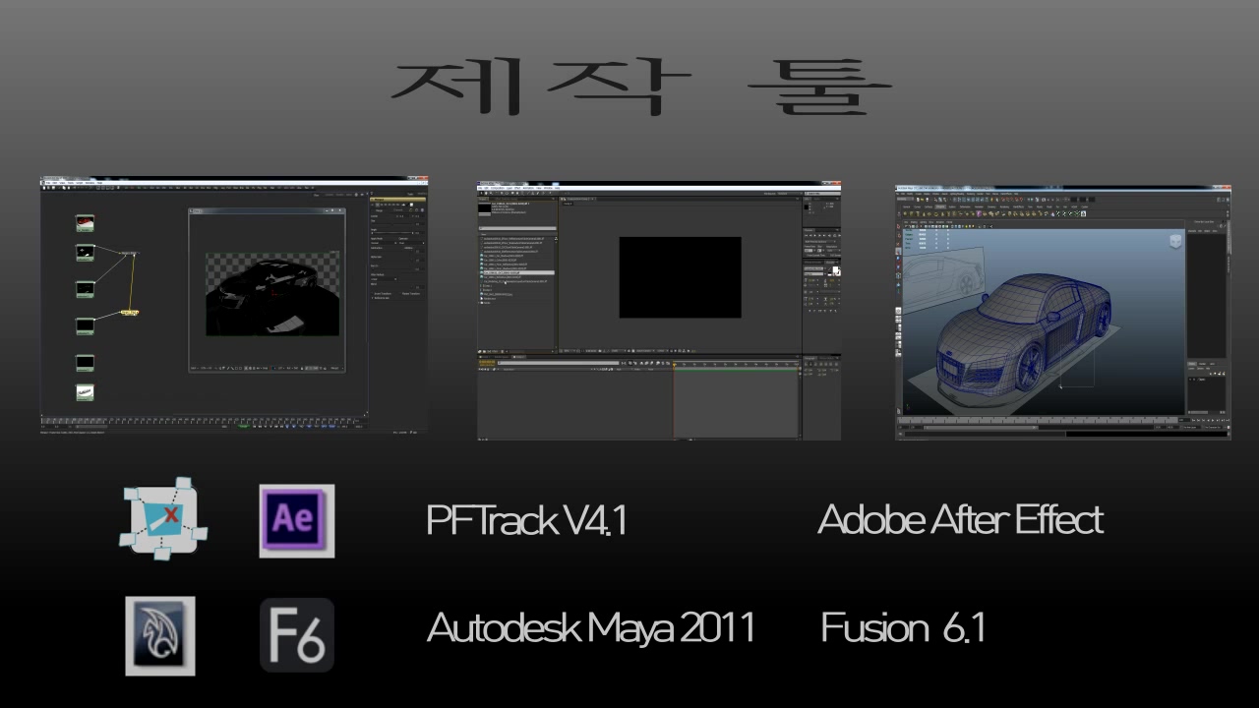
Task: Click the Maya range slider bar
Action: 982,428
